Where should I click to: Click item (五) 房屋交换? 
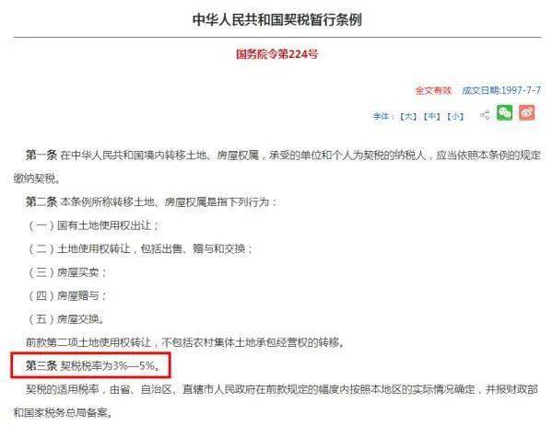coord(66,319)
